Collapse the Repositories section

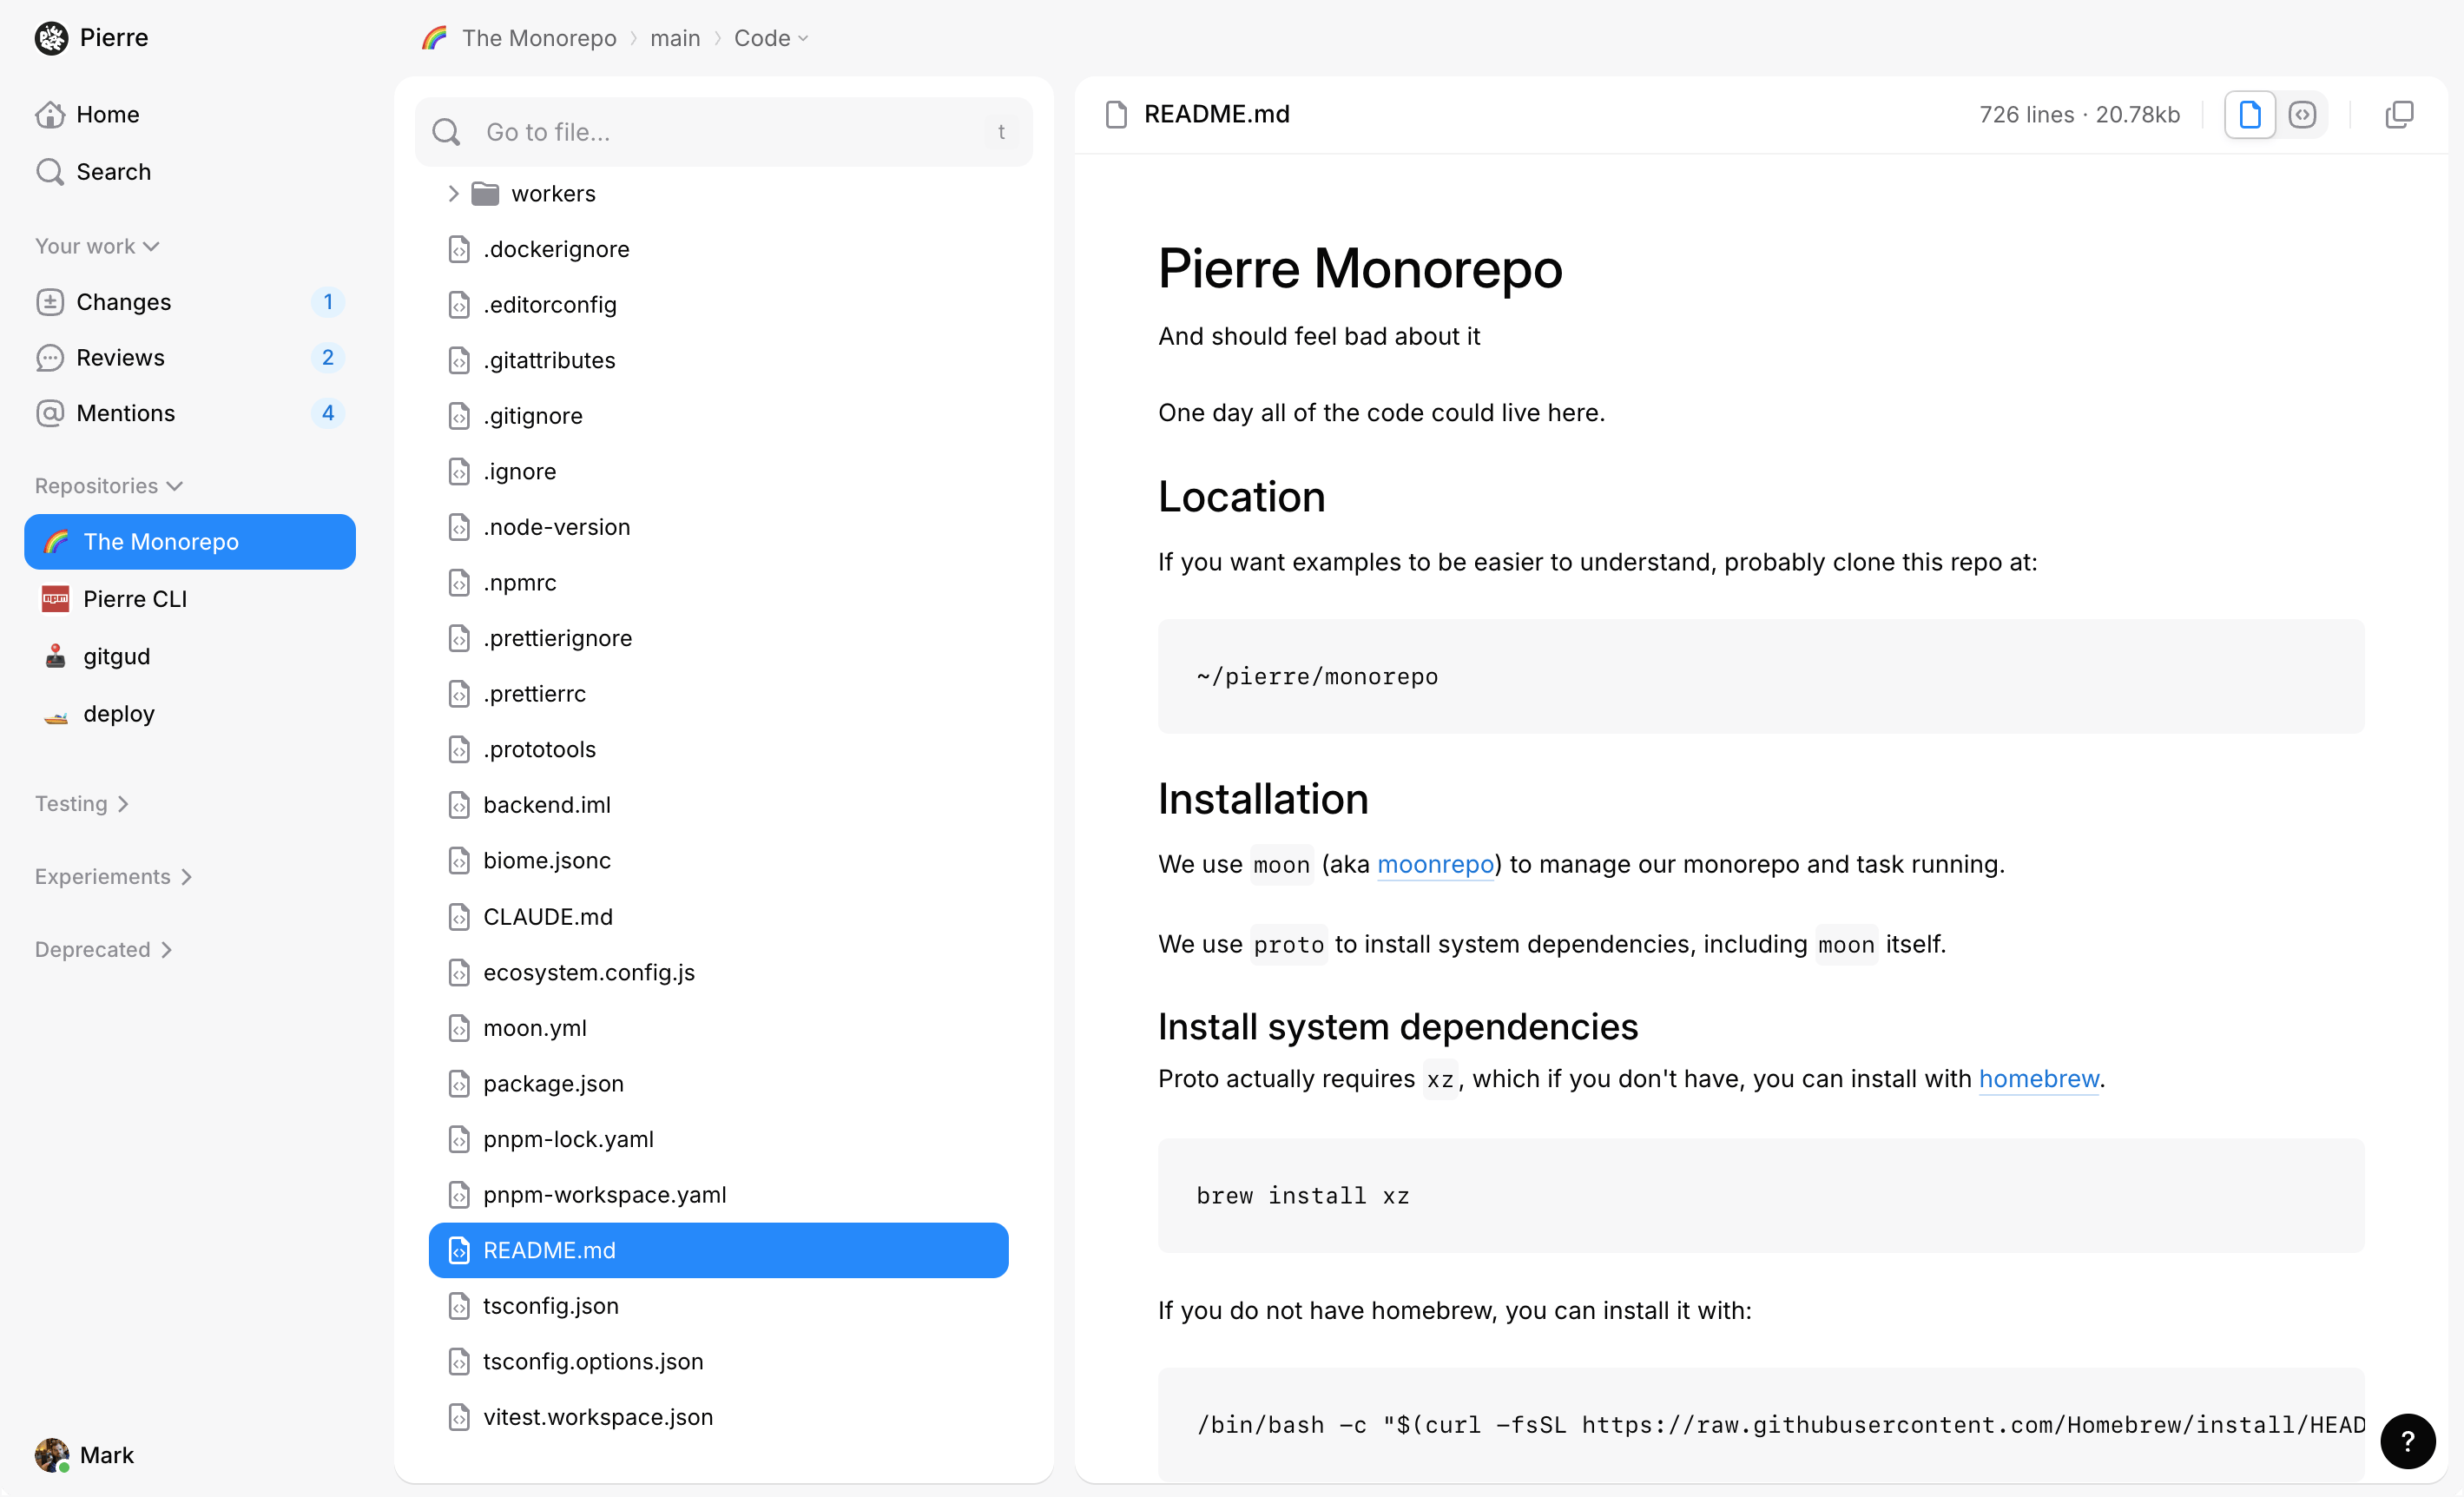click(108, 486)
